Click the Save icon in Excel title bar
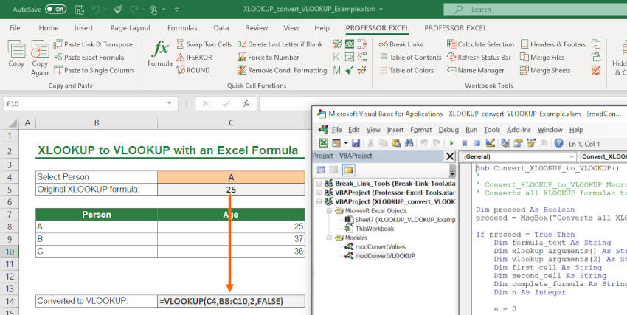This screenshot has height=315, width=627. point(79,9)
